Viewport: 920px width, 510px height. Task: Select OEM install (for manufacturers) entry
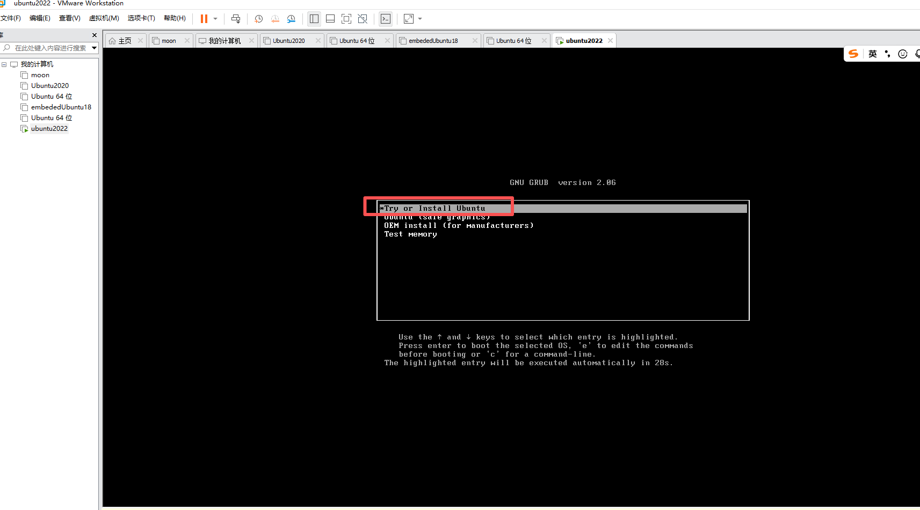459,226
